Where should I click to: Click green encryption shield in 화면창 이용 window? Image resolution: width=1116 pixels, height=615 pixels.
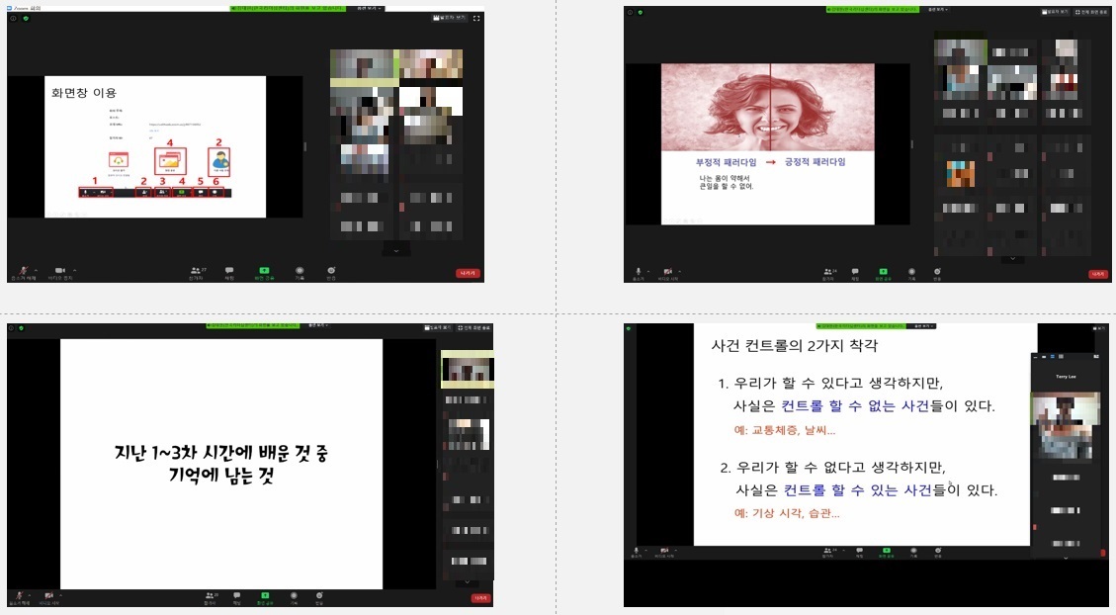click(x=26, y=18)
